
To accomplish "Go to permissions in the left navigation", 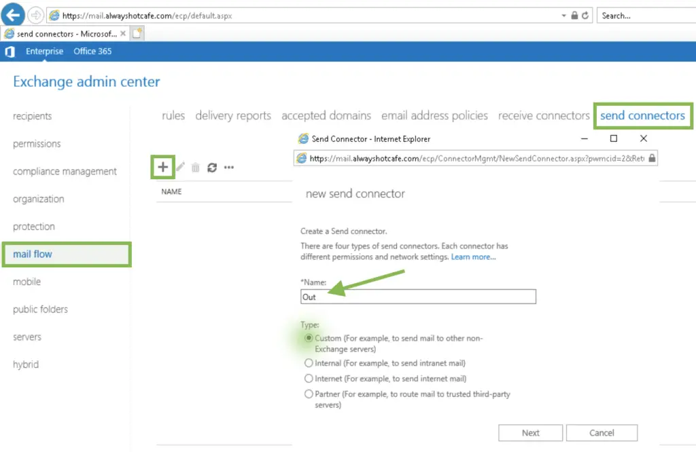I will point(37,144).
